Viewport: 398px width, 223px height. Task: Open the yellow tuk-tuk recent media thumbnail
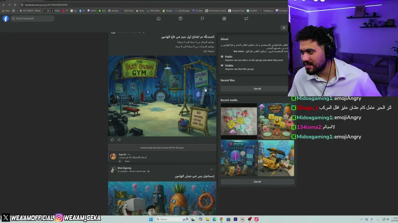(276, 158)
